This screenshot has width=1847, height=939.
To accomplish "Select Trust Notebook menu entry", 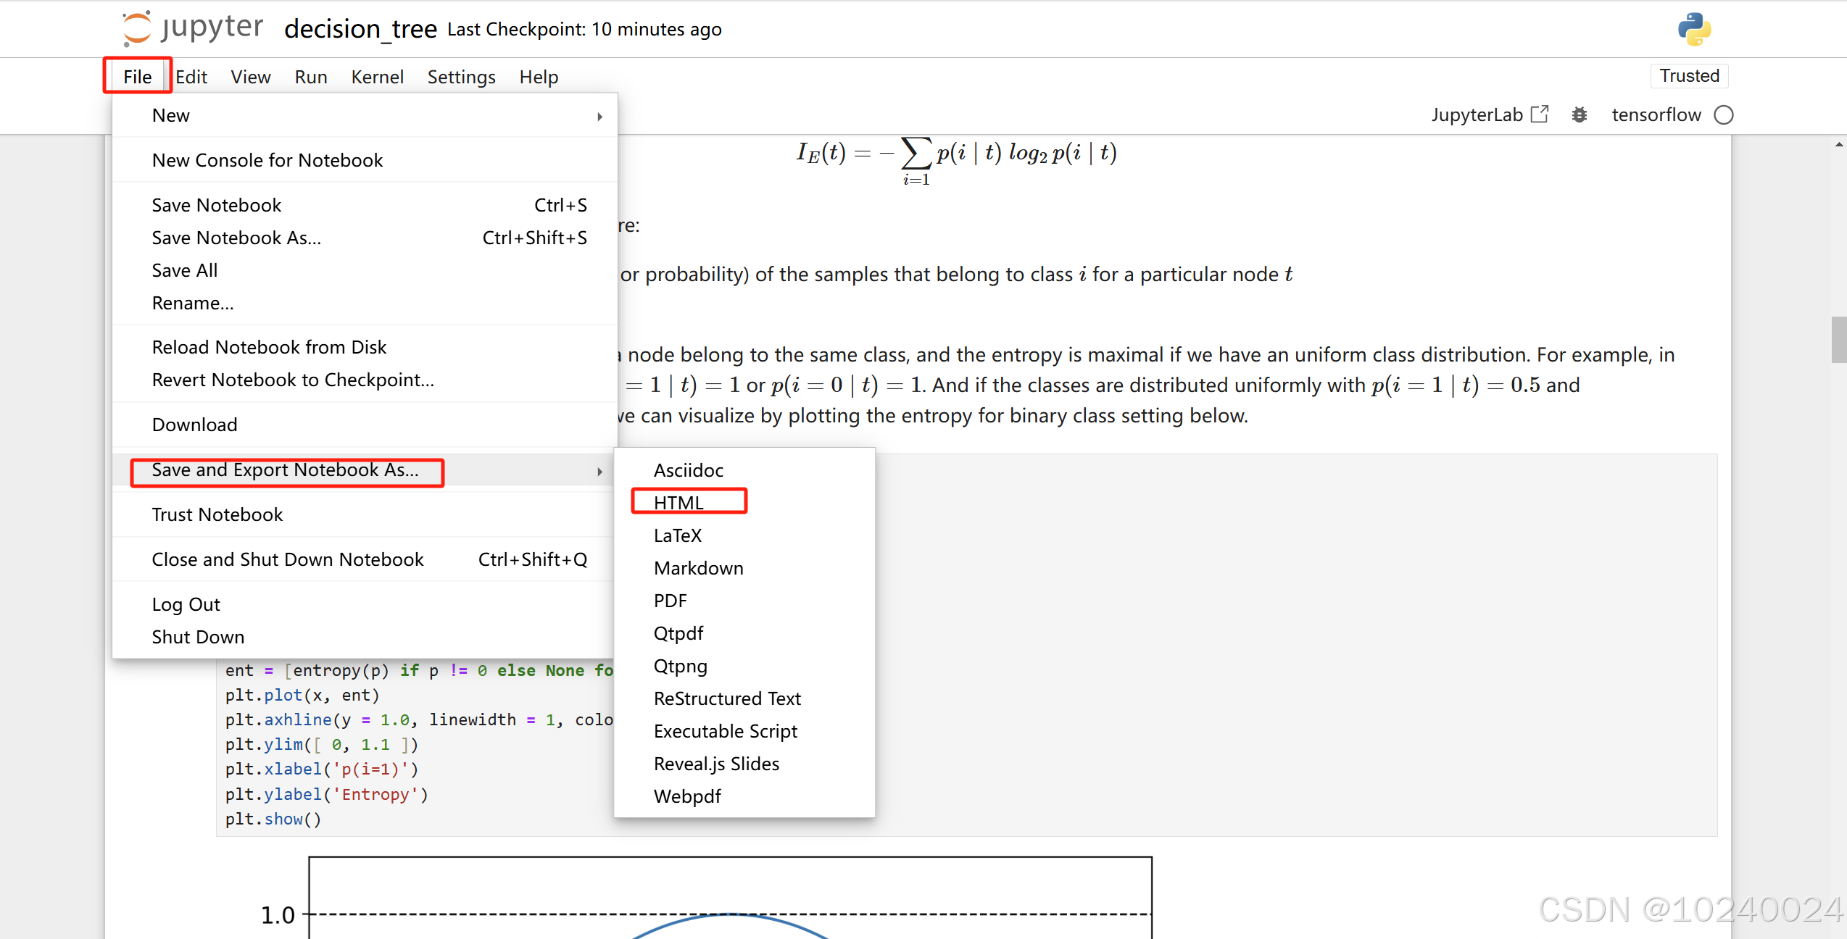I will [x=217, y=514].
